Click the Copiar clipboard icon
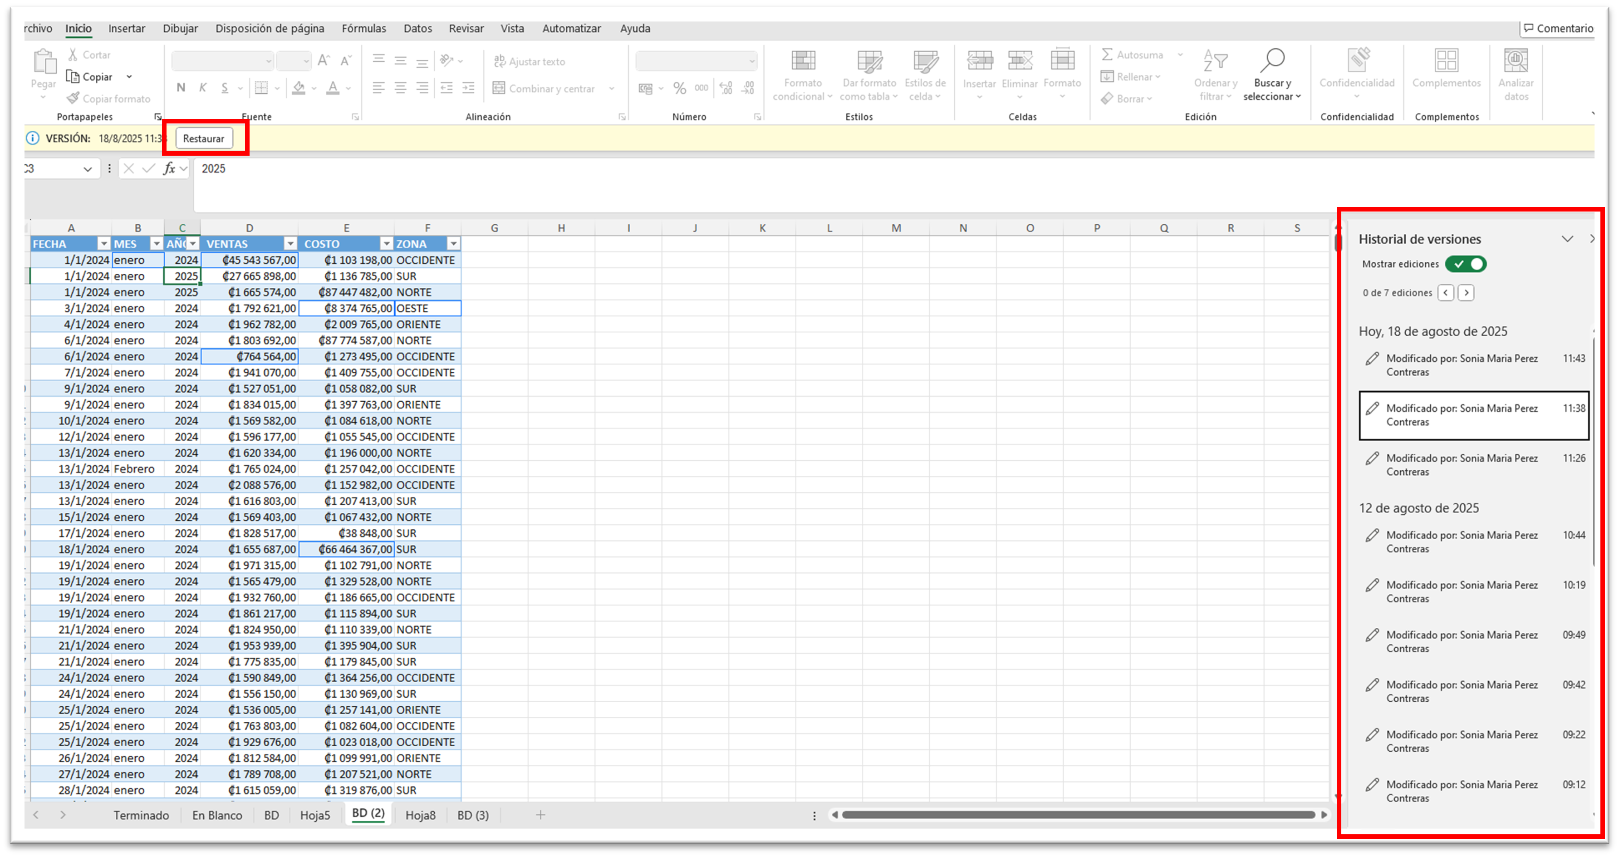This screenshot has height=857, width=1619. point(74,77)
